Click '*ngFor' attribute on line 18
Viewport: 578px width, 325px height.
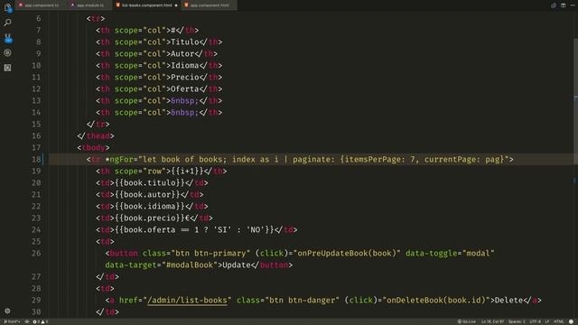tap(119, 159)
